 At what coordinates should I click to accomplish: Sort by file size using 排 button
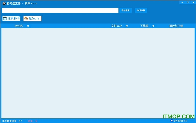click(127, 26)
